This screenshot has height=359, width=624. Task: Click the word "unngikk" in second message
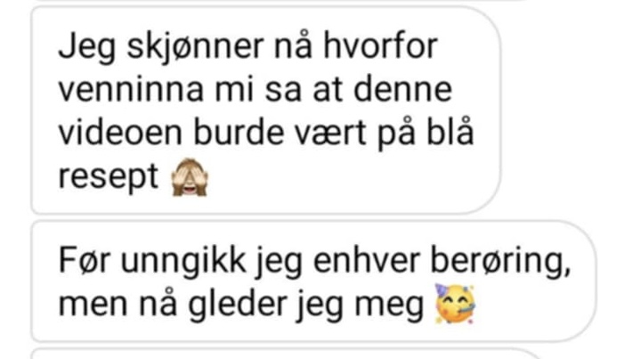click(183, 263)
